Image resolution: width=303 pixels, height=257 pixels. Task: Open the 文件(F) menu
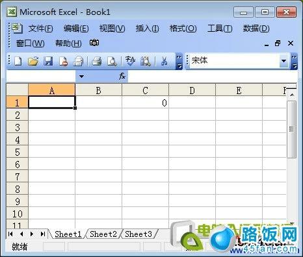[40, 29]
